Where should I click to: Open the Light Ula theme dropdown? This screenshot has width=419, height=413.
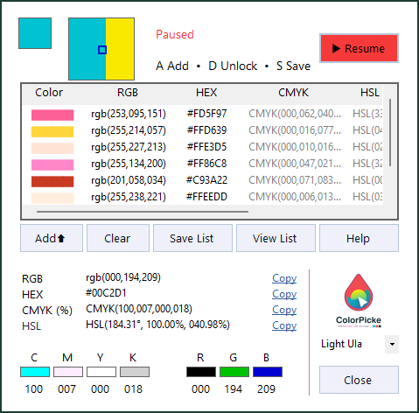pos(392,344)
